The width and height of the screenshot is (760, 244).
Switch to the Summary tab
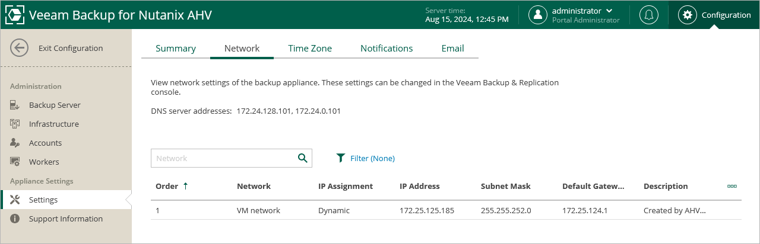pos(176,49)
